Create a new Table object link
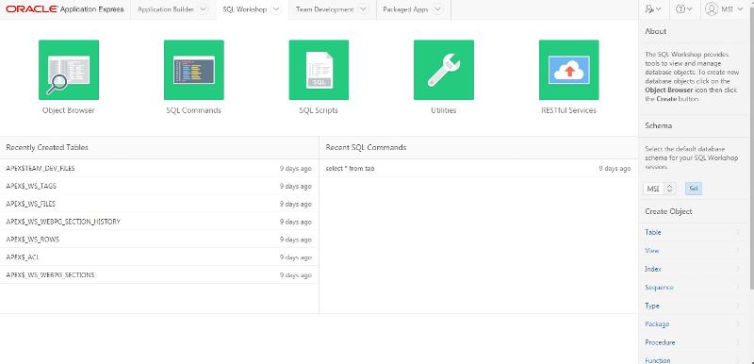Viewport: 754px width, 364px height. [653, 232]
